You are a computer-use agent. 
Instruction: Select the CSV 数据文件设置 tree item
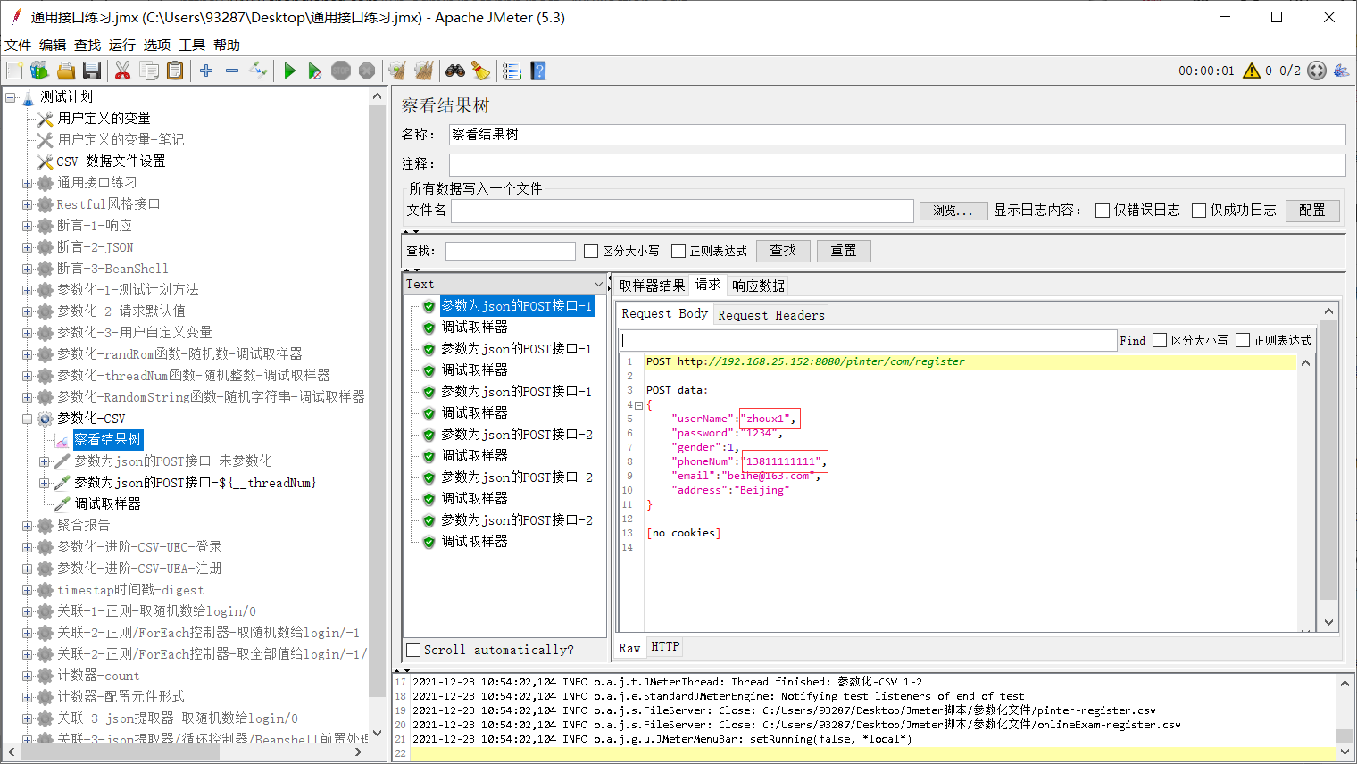pos(111,162)
